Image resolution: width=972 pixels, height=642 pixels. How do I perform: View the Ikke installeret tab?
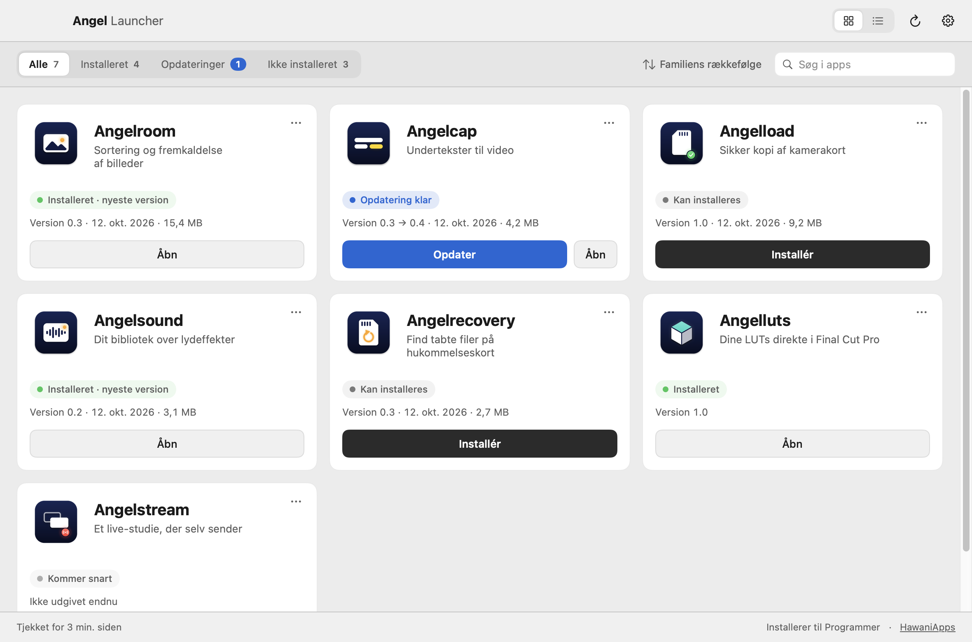pos(308,64)
